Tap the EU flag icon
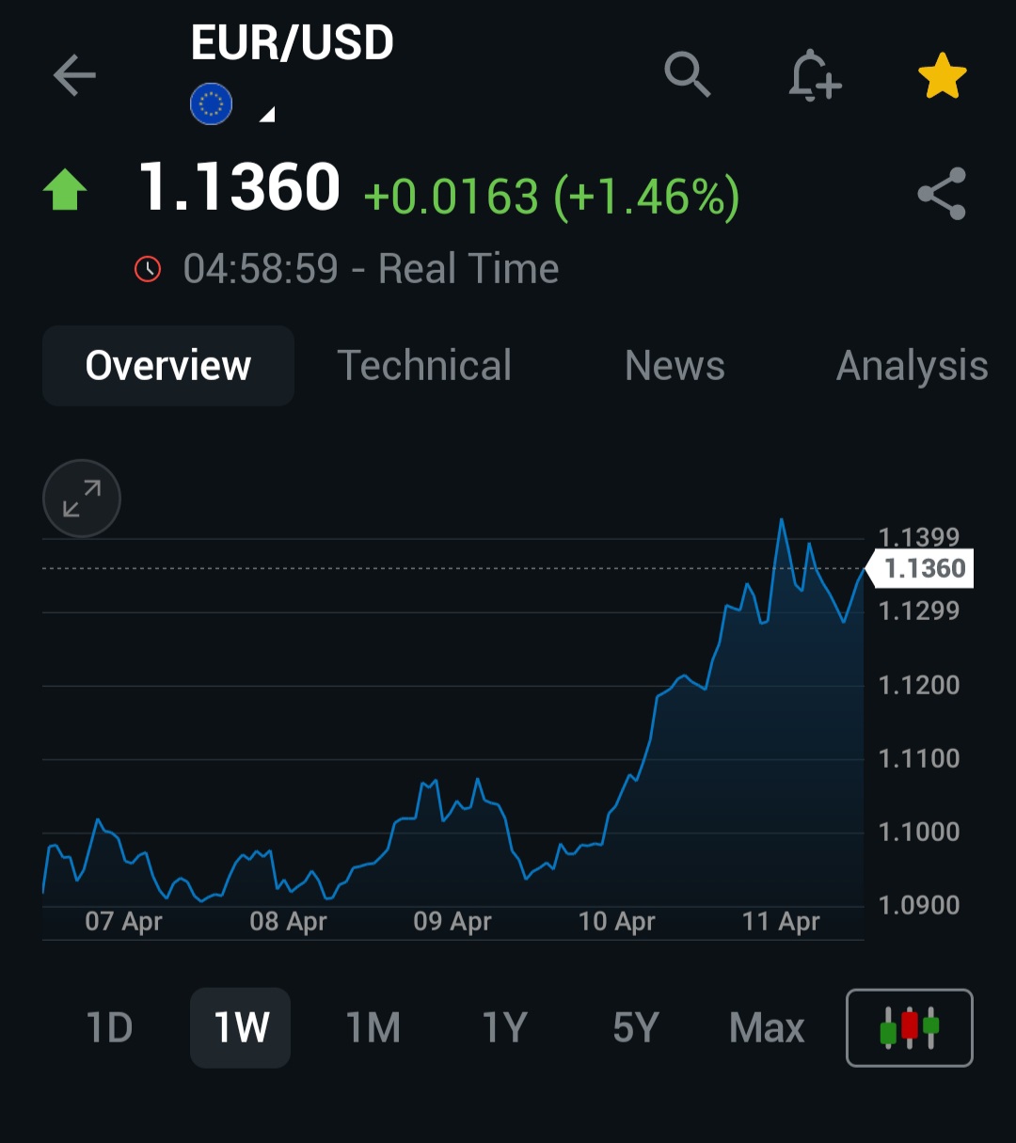Screen dimensions: 1016x1143 pos(212,103)
